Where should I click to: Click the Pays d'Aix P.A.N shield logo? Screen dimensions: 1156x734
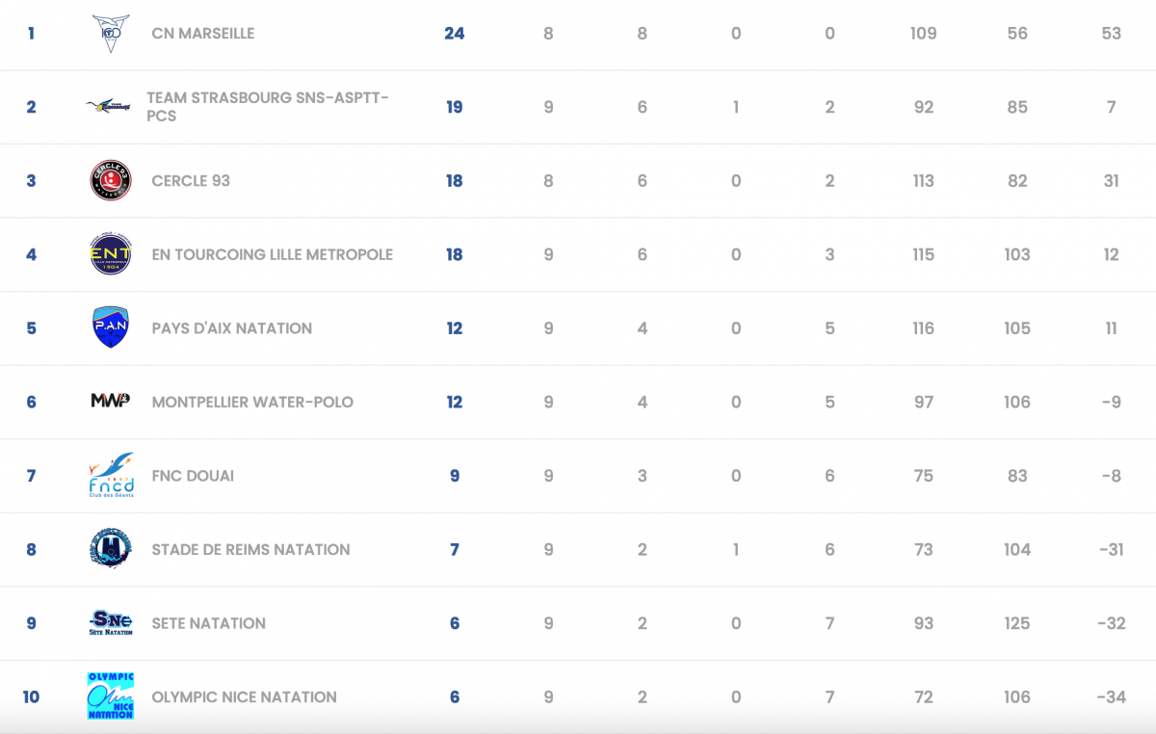[x=111, y=328]
